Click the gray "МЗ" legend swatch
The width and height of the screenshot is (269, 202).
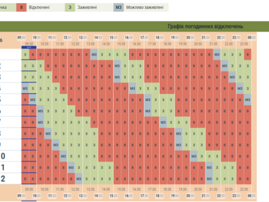click(x=119, y=7)
